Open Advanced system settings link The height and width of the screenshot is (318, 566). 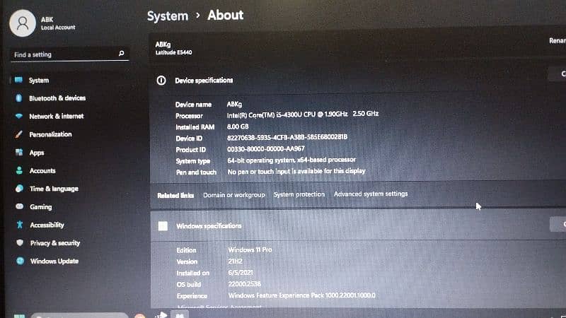371,194
